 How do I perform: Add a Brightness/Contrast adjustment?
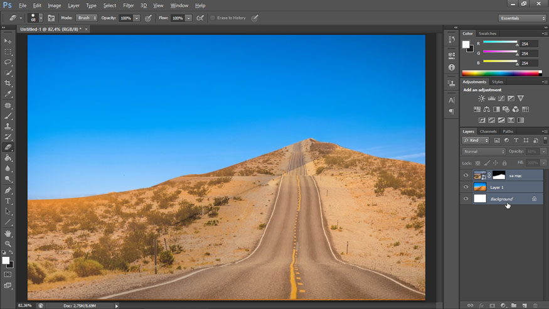tap(481, 99)
